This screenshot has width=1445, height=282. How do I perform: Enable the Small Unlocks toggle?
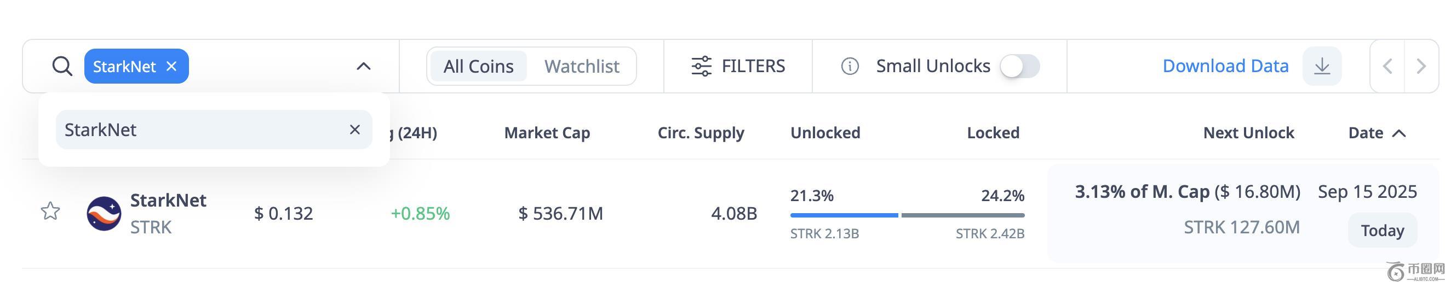click(1020, 66)
